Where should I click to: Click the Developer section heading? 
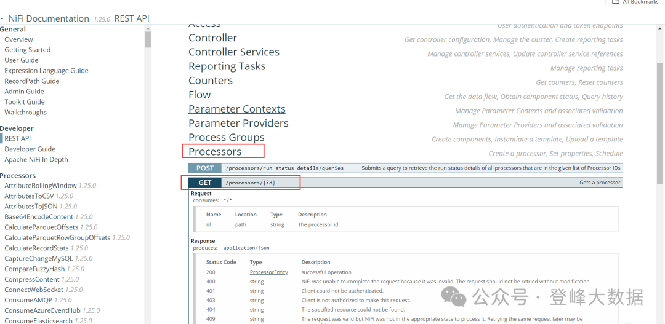click(x=17, y=128)
